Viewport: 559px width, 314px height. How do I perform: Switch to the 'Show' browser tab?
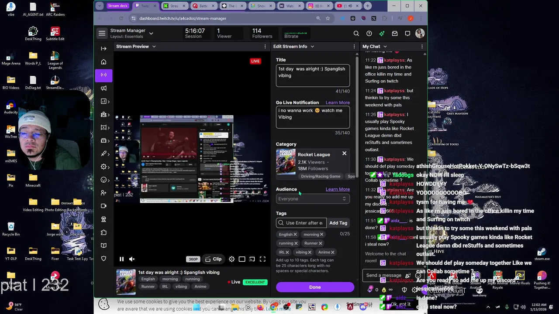[262, 6]
